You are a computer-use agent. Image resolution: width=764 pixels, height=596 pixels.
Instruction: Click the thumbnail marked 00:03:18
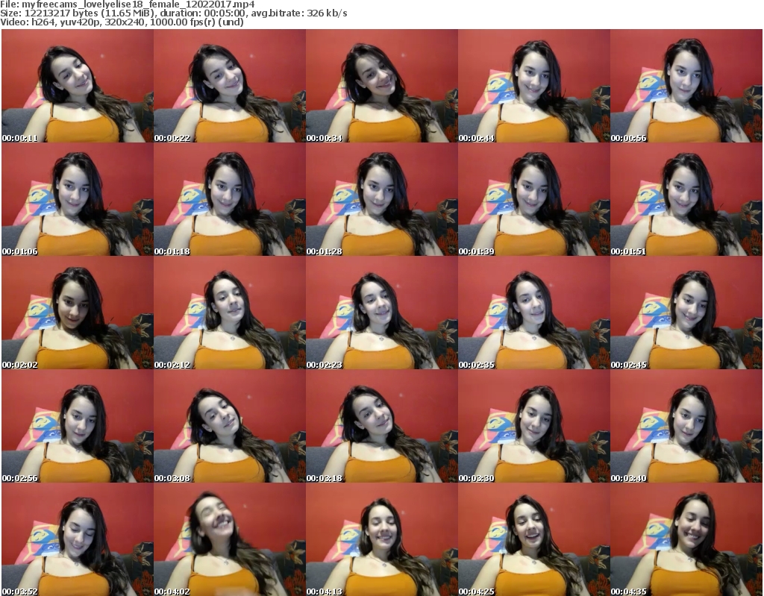coord(381,426)
